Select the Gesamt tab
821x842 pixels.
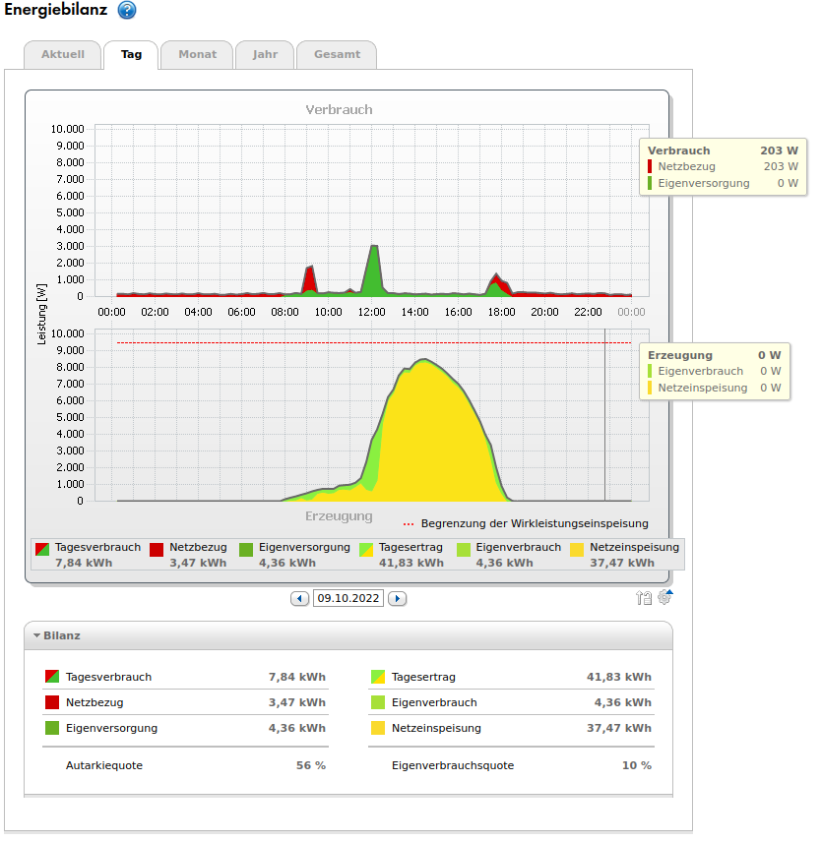click(337, 55)
